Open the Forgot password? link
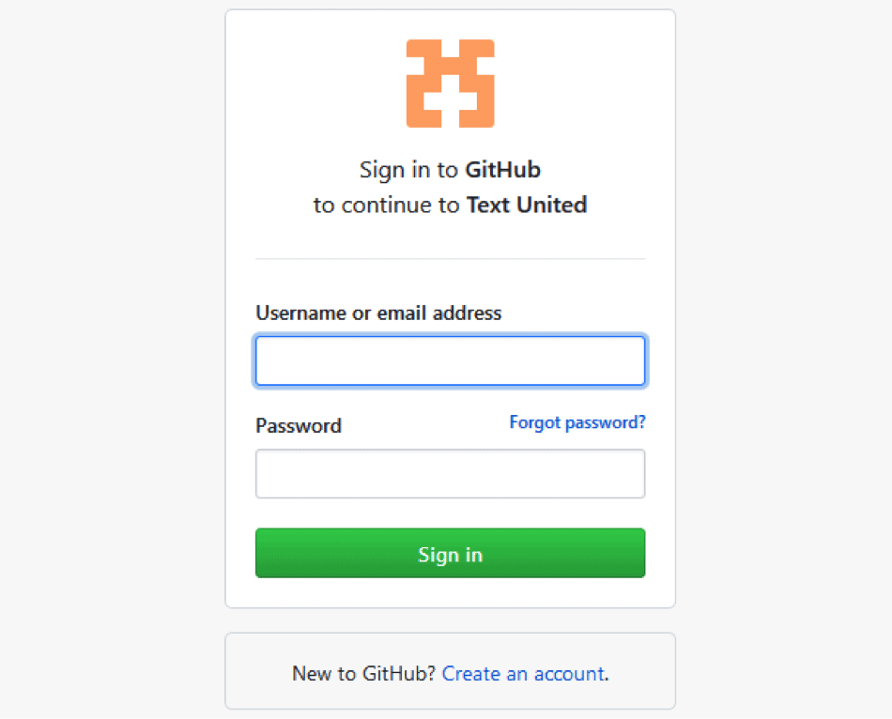Viewport: 892px width, 719px height. [x=577, y=422]
